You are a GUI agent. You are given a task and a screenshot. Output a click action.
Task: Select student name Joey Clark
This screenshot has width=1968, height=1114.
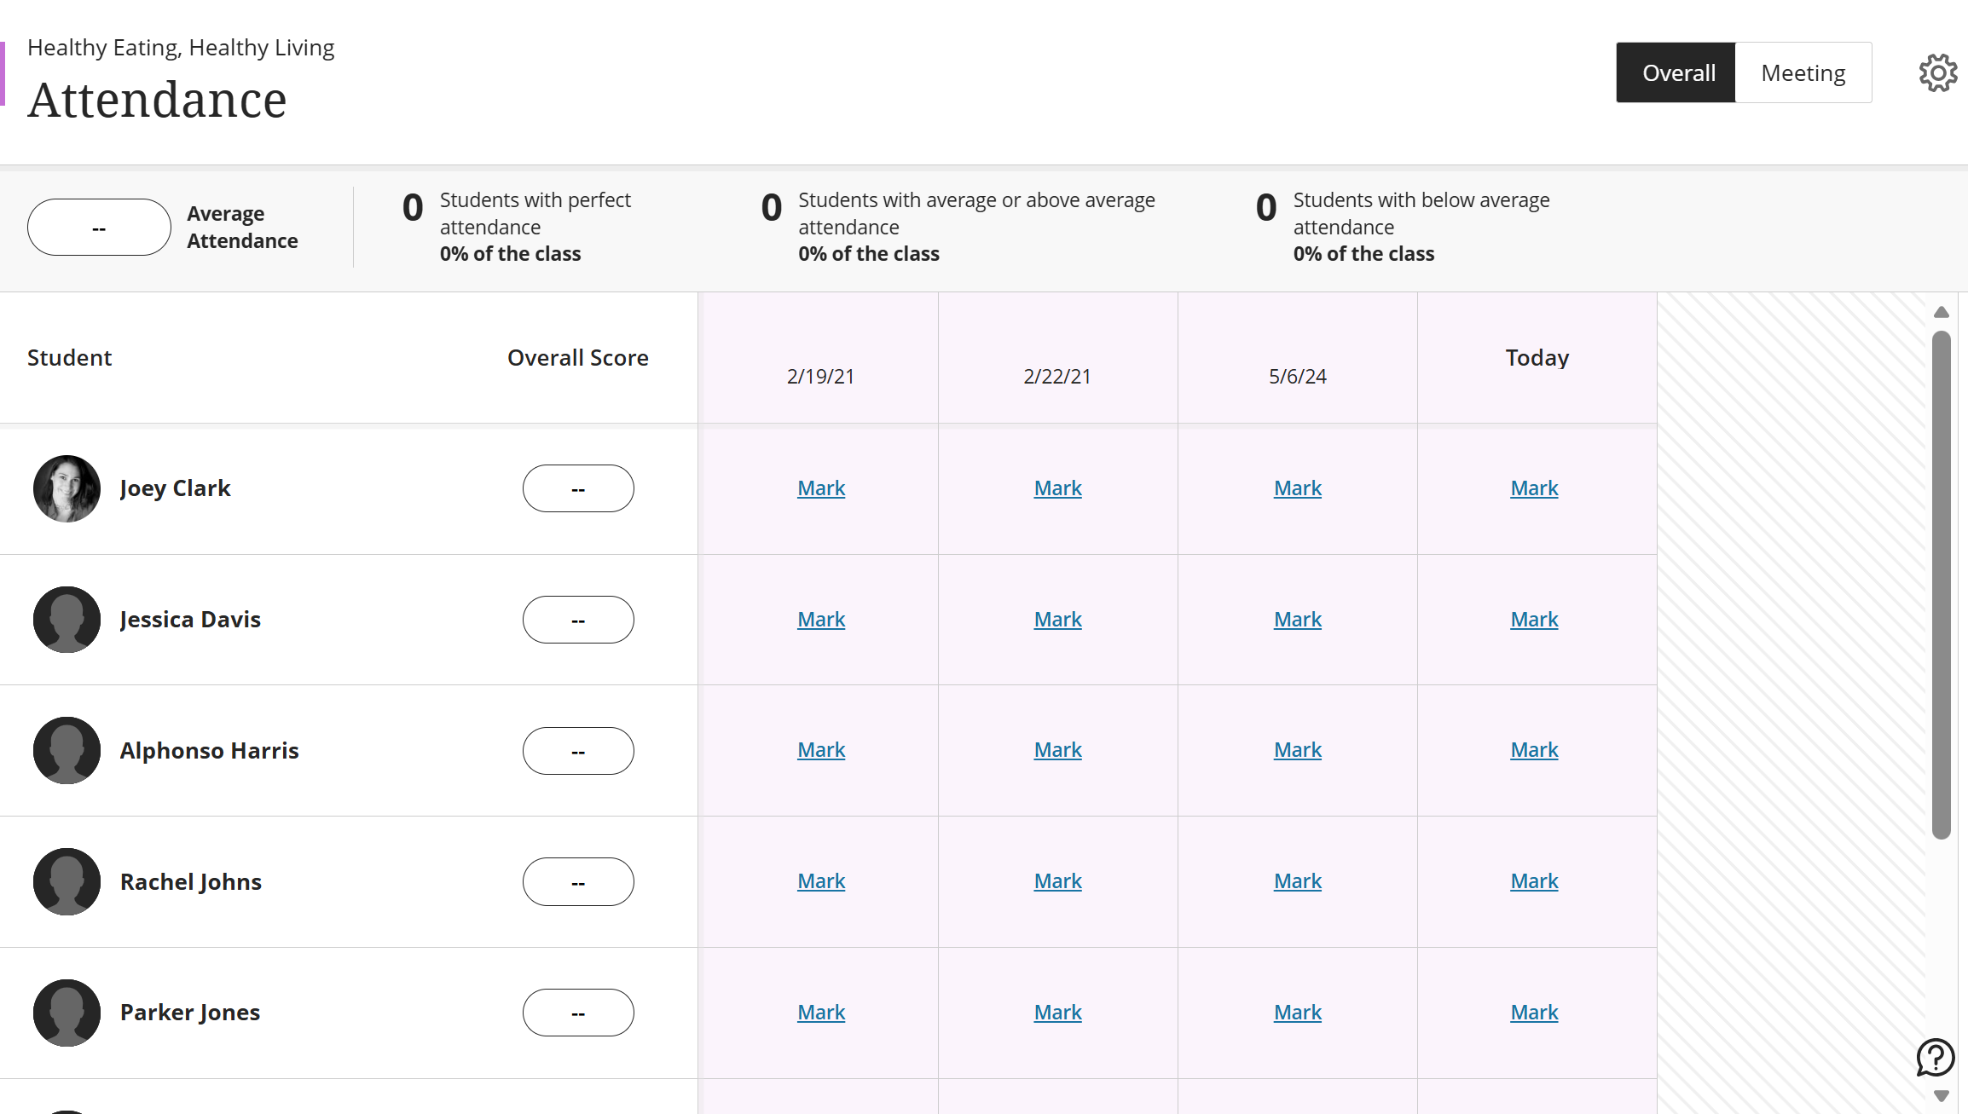[175, 488]
